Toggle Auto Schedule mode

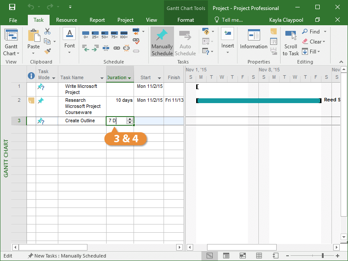point(185,42)
